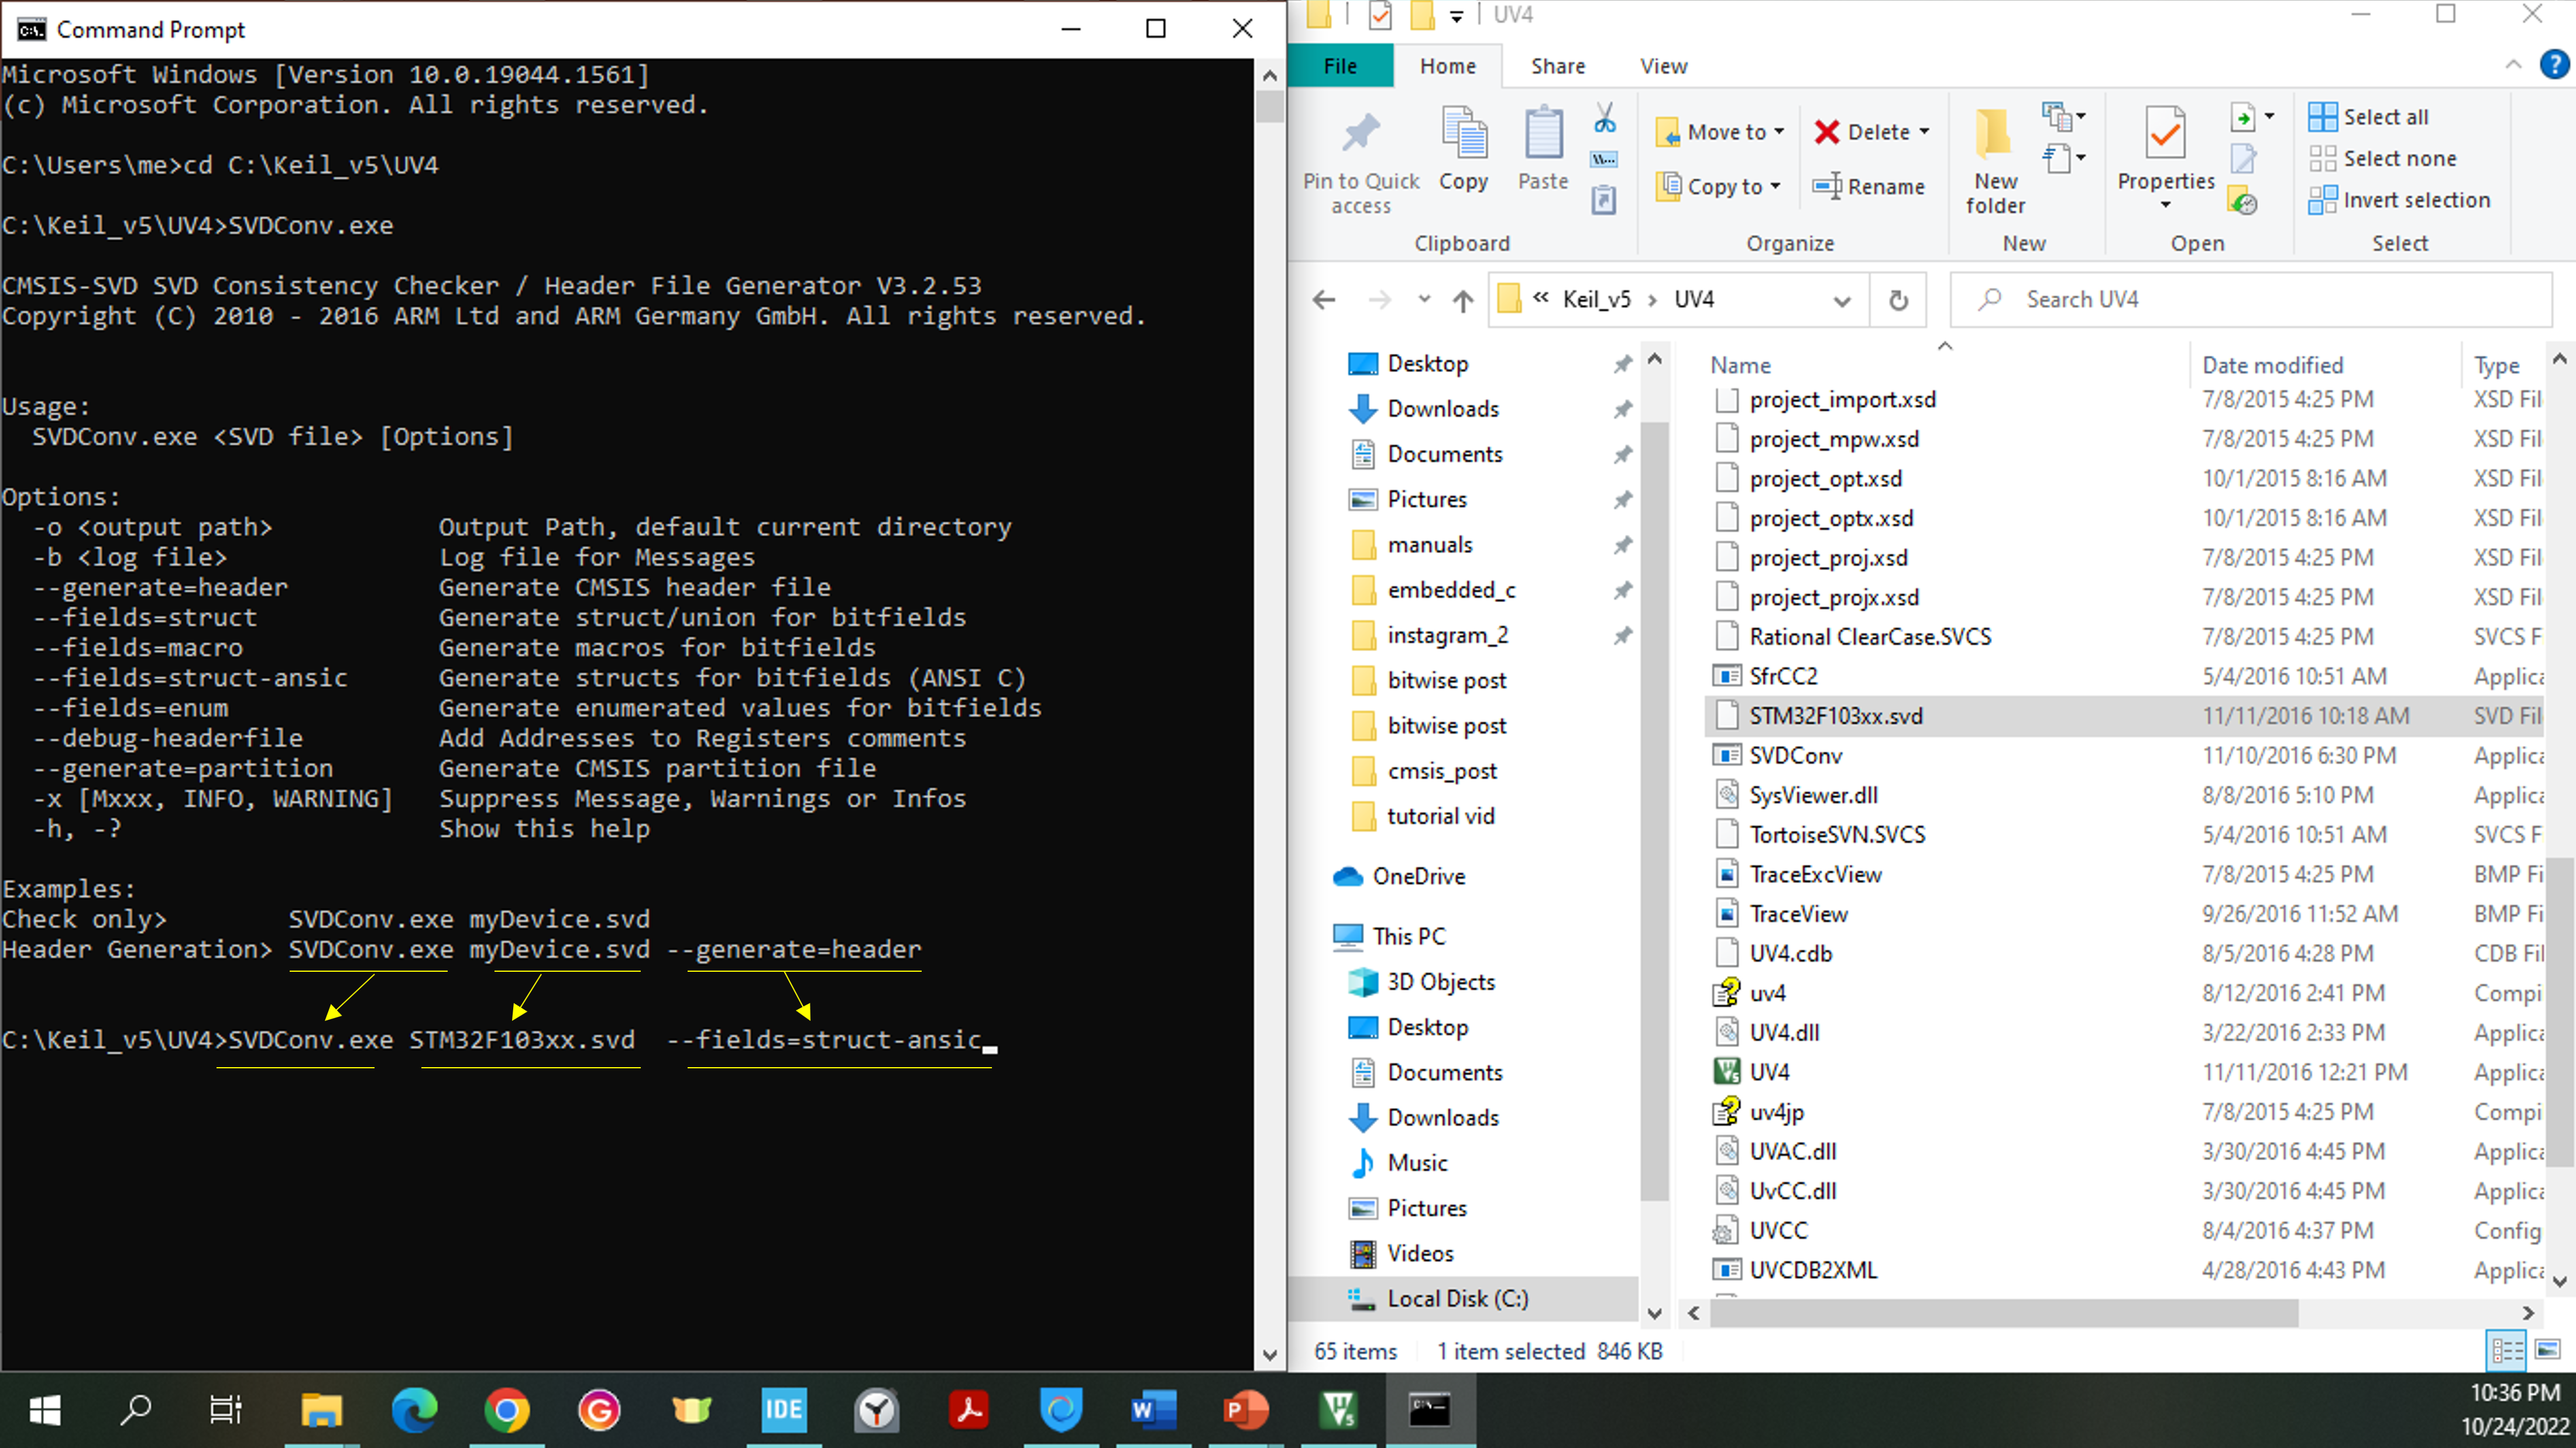
Task: Click the Search UV4 input field
Action: pyautogui.click(x=2250, y=300)
